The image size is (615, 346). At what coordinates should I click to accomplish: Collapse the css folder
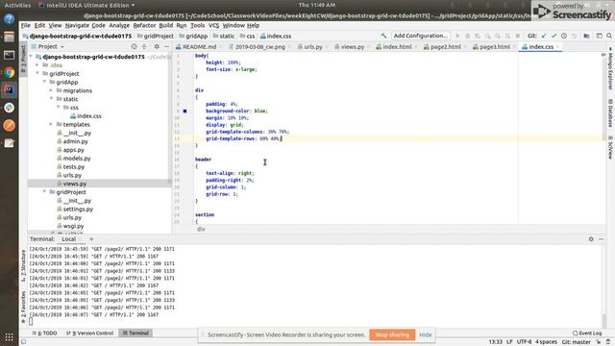pyautogui.click(x=59, y=107)
